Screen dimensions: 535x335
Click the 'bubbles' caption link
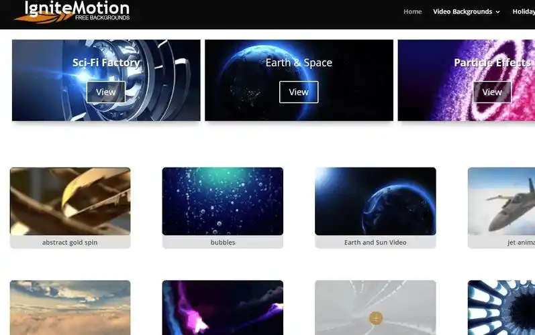tap(222, 243)
